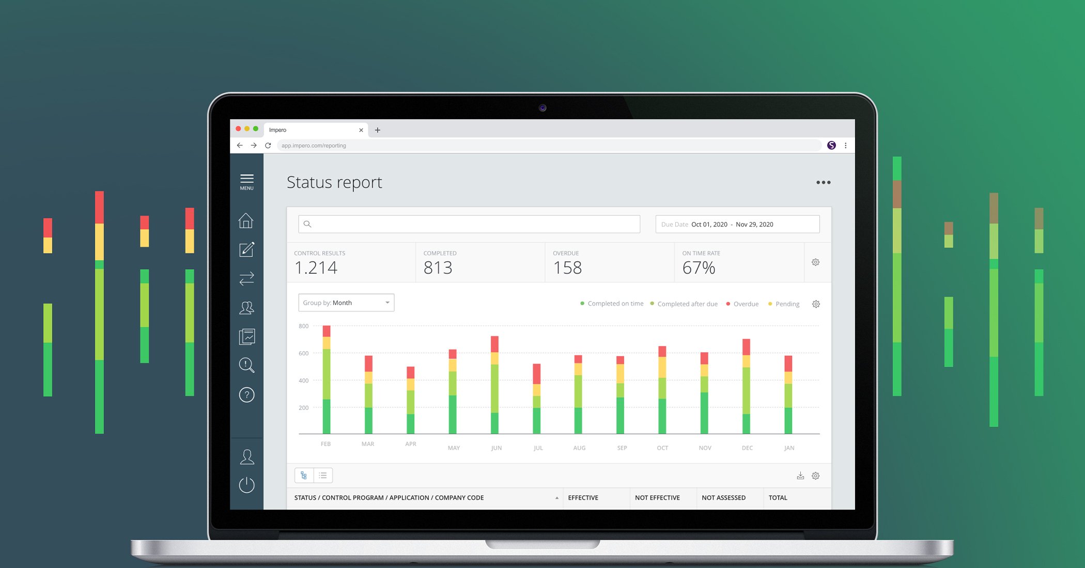This screenshot has width=1085, height=568.
Task: Open the hamburger MENU in sidebar
Action: (x=246, y=181)
